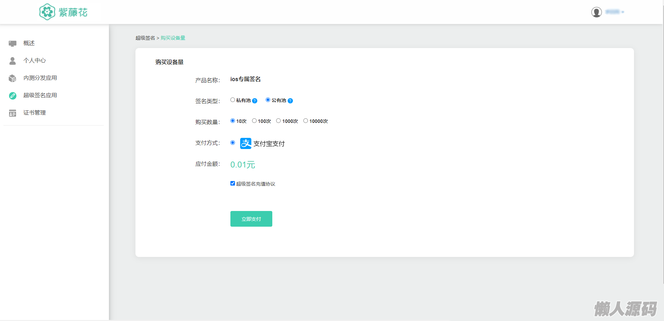Choose the 10000次 quantity option
This screenshot has width=664, height=321.
coord(305,121)
